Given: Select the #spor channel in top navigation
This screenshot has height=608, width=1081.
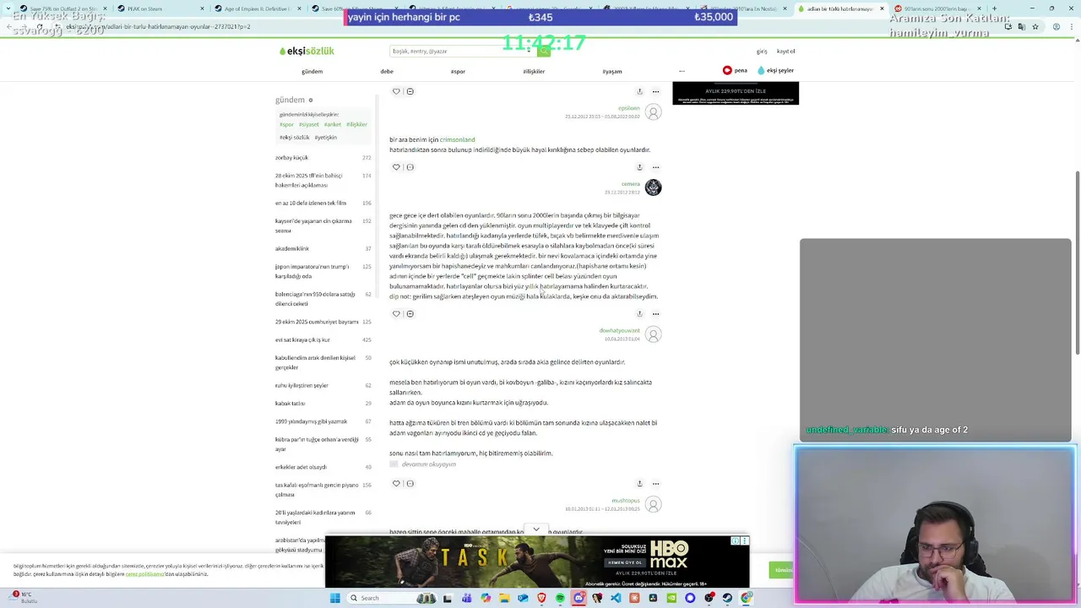Looking at the screenshot, I should [x=458, y=71].
